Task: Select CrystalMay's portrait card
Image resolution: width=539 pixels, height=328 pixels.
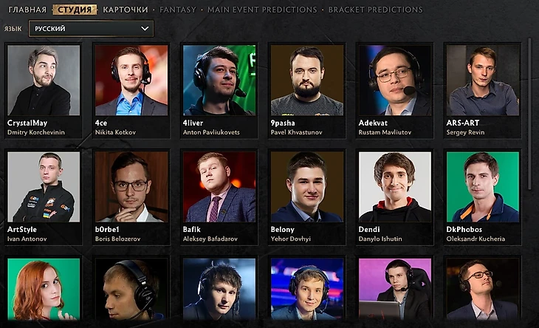Action: click(x=44, y=91)
